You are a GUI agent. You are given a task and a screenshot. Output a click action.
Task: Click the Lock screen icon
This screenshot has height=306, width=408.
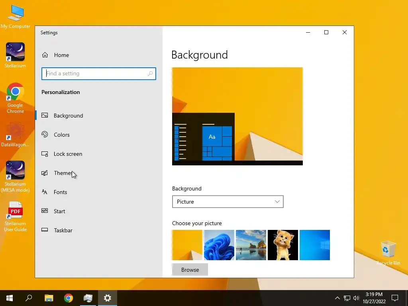click(45, 154)
